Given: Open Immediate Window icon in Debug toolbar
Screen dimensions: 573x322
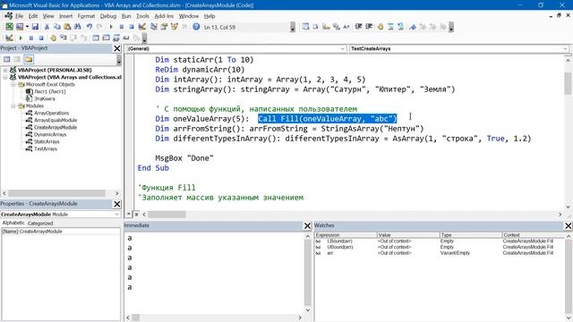Looking at the screenshot, I should (106, 38).
